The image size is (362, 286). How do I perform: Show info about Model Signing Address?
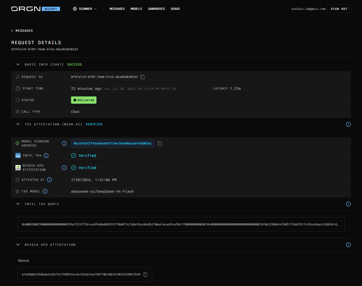[x=64, y=143]
